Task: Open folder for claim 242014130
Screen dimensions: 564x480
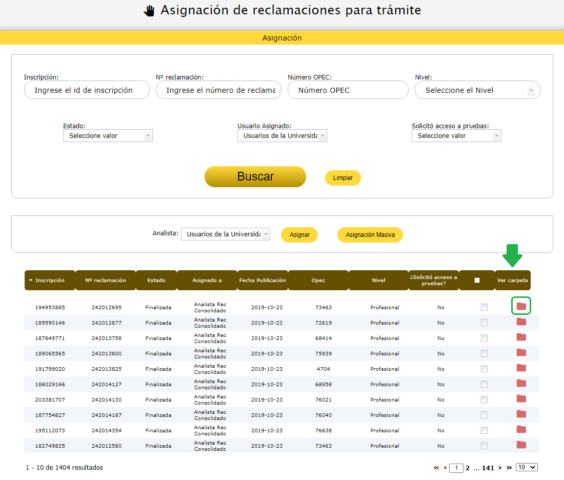Action: (521, 399)
